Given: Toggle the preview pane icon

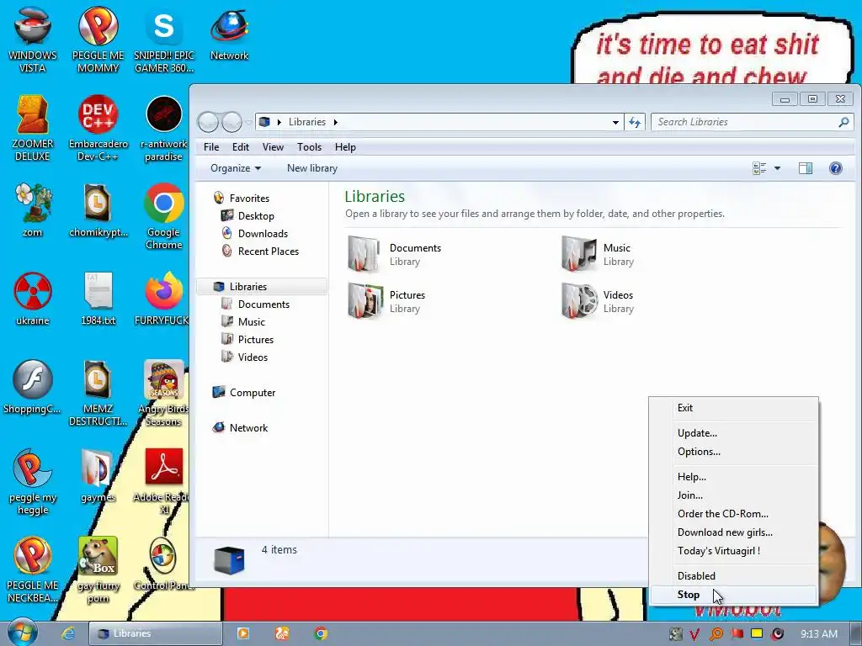Looking at the screenshot, I should click(x=806, y=168).
